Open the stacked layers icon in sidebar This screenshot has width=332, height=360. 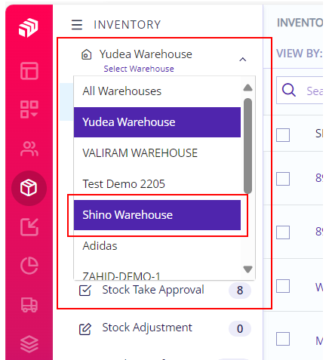tap(29, 344)
